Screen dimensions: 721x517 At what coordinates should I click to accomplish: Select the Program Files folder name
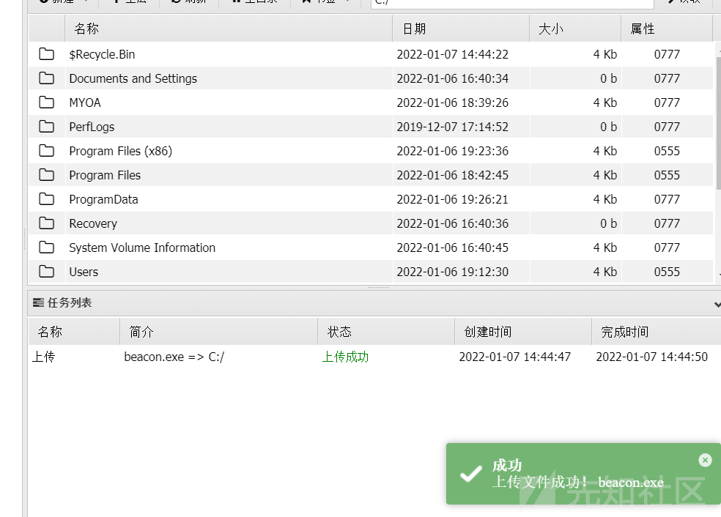pos(105,175)
